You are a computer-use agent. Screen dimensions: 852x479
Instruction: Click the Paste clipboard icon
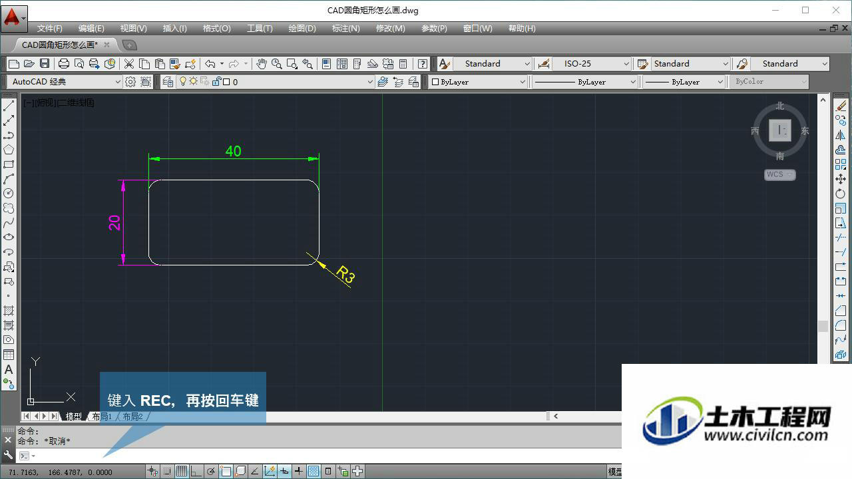pos(160,64)
